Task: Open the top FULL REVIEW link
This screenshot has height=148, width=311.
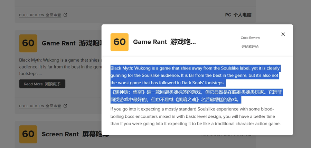Action: 40,15
